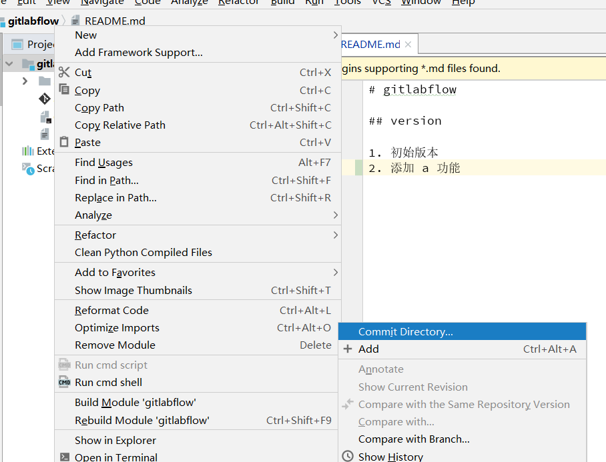
Task: Expand the collapsed folder in project tree
Action: point(25,81)
